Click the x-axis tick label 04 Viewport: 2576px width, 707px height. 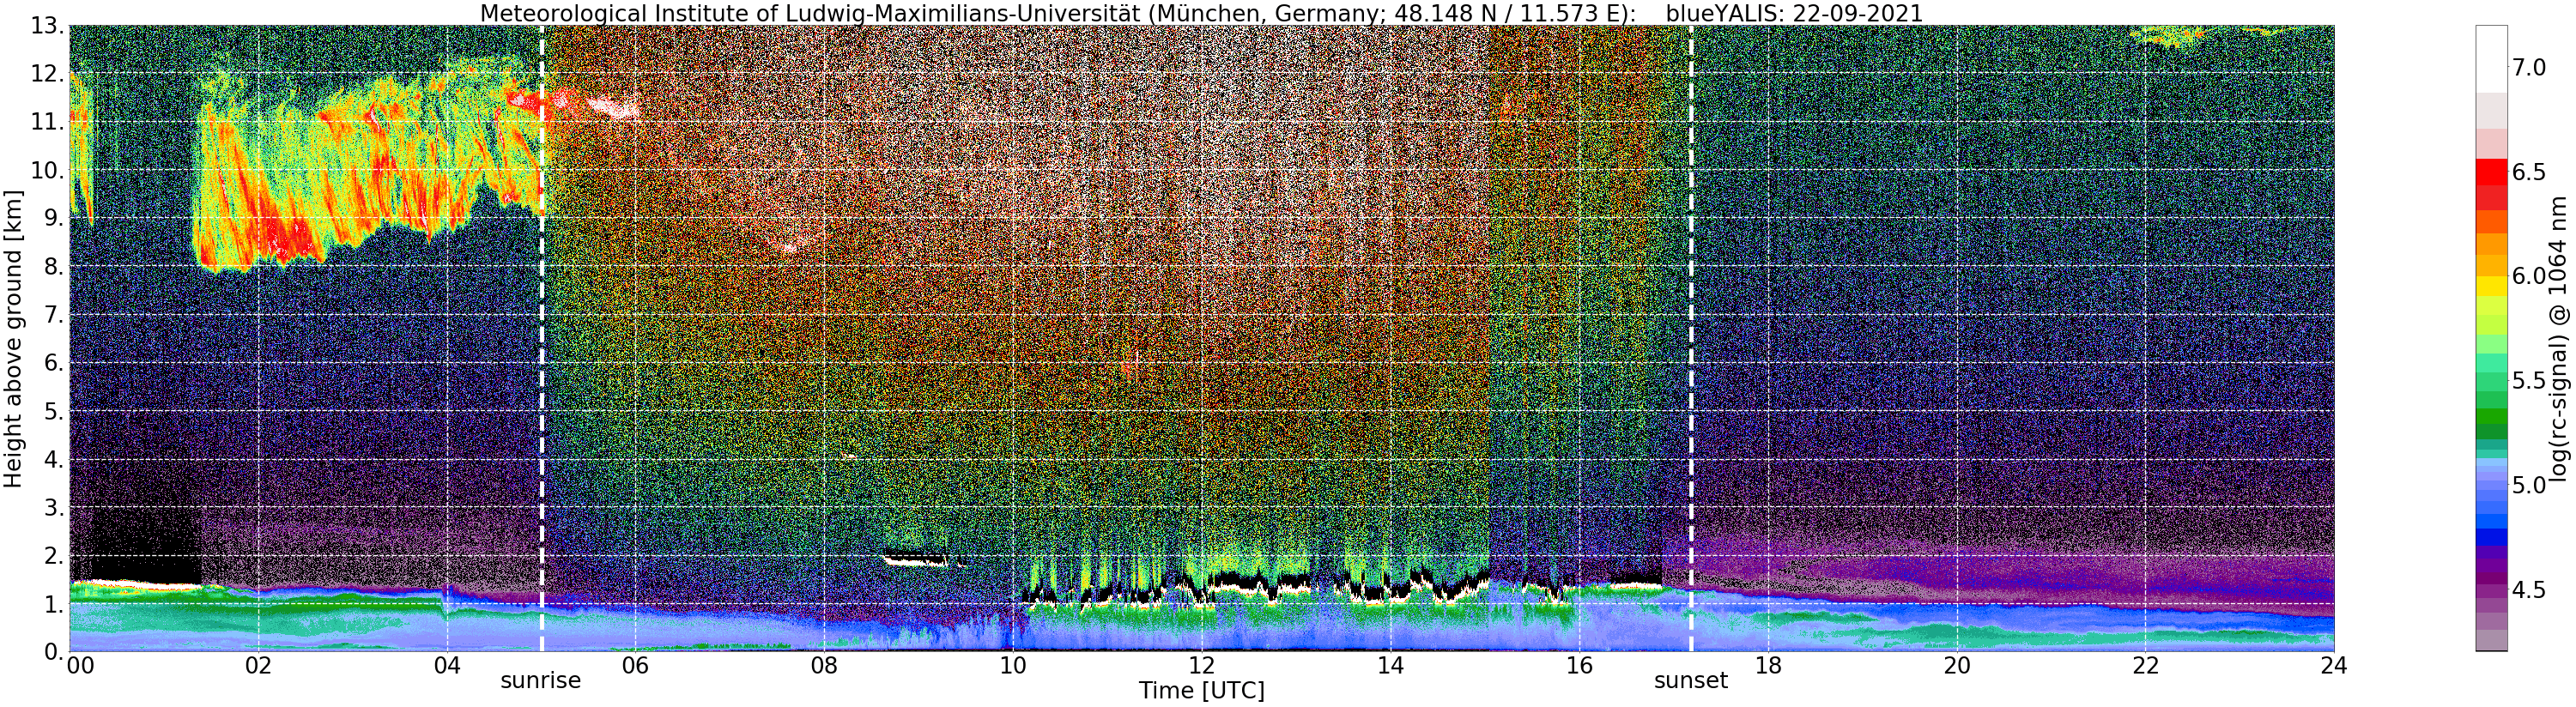[447, 665]
